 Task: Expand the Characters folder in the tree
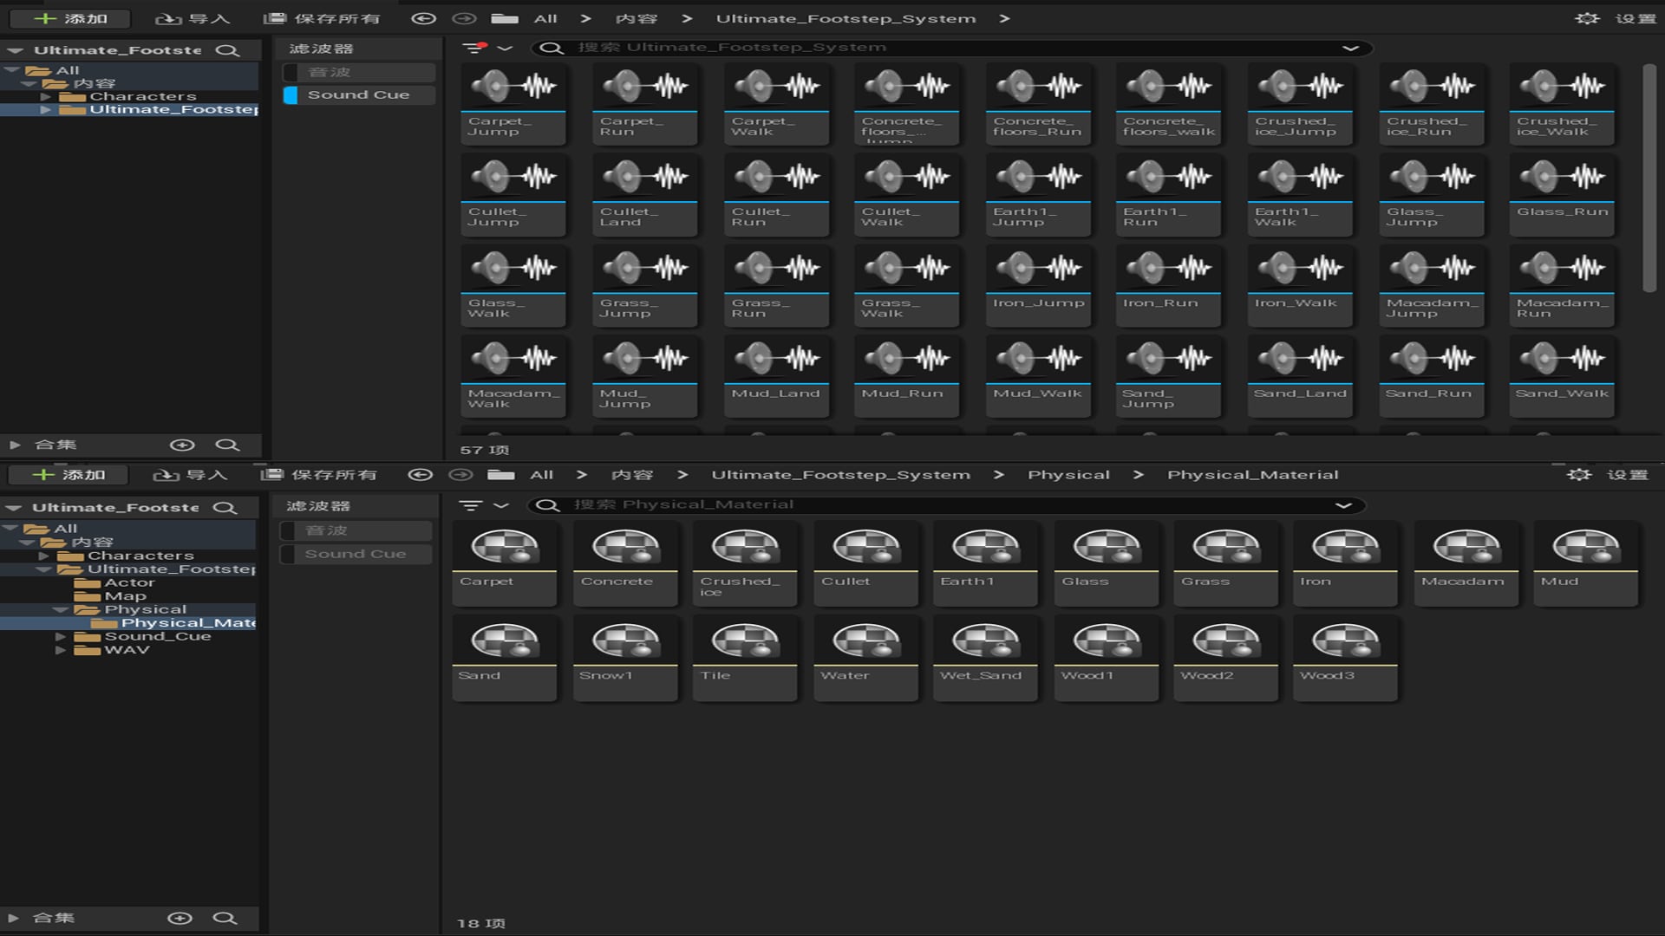point(46,95)
